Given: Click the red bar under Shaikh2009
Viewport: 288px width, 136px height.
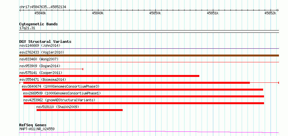Looking at the screenshot, I should [80, 110].
